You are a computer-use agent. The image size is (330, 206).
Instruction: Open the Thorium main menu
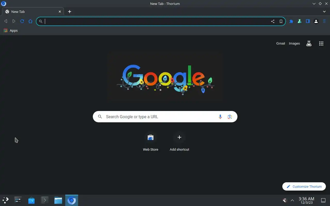324,21
